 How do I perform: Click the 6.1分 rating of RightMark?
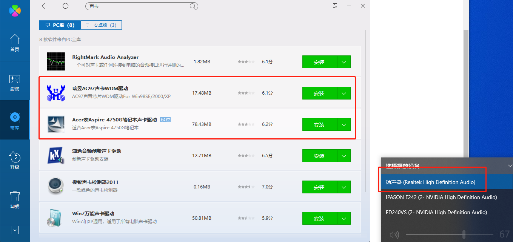click(x=267, y=62)
